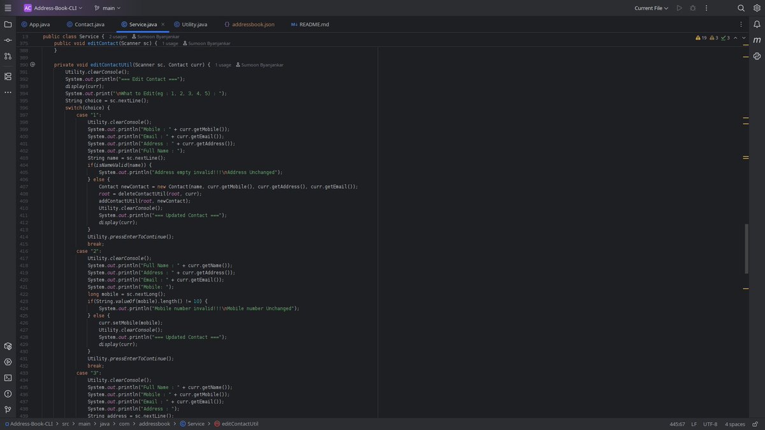Click the 2 usages hint for Service class
765x430 pixels.
coord(118,36)
